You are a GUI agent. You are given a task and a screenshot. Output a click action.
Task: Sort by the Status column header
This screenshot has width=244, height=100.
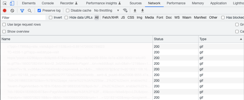click(x=176, y=39)
